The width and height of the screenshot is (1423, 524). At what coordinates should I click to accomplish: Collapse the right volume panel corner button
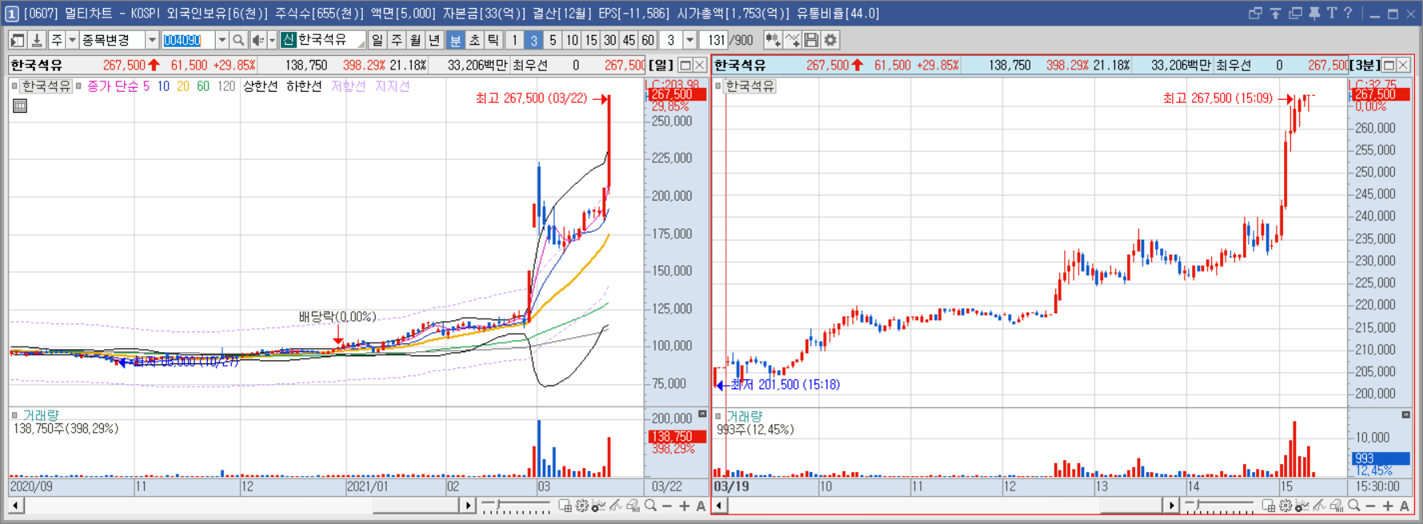[1405, 415]
